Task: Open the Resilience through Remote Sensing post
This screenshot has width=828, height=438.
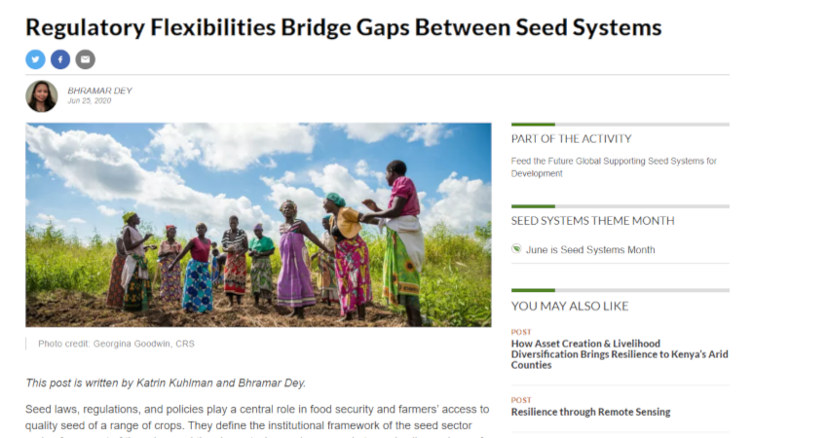Action: [590, 412]
